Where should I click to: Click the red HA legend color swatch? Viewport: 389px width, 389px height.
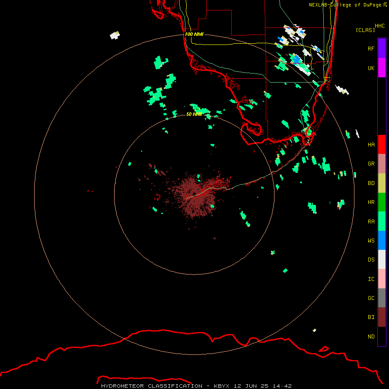point(382,144)
